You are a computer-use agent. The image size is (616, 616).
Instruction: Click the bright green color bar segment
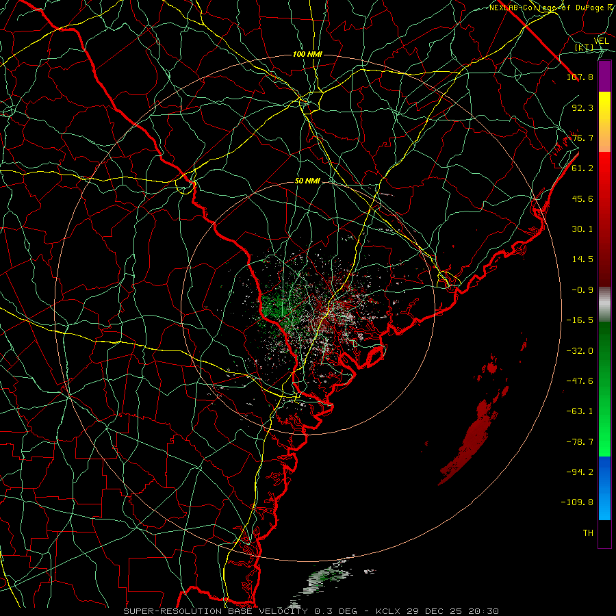tap(604, 436)
